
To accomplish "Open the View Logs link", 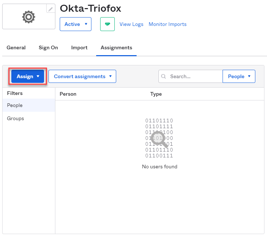I will pyautogui.click(x=131, y=24).
